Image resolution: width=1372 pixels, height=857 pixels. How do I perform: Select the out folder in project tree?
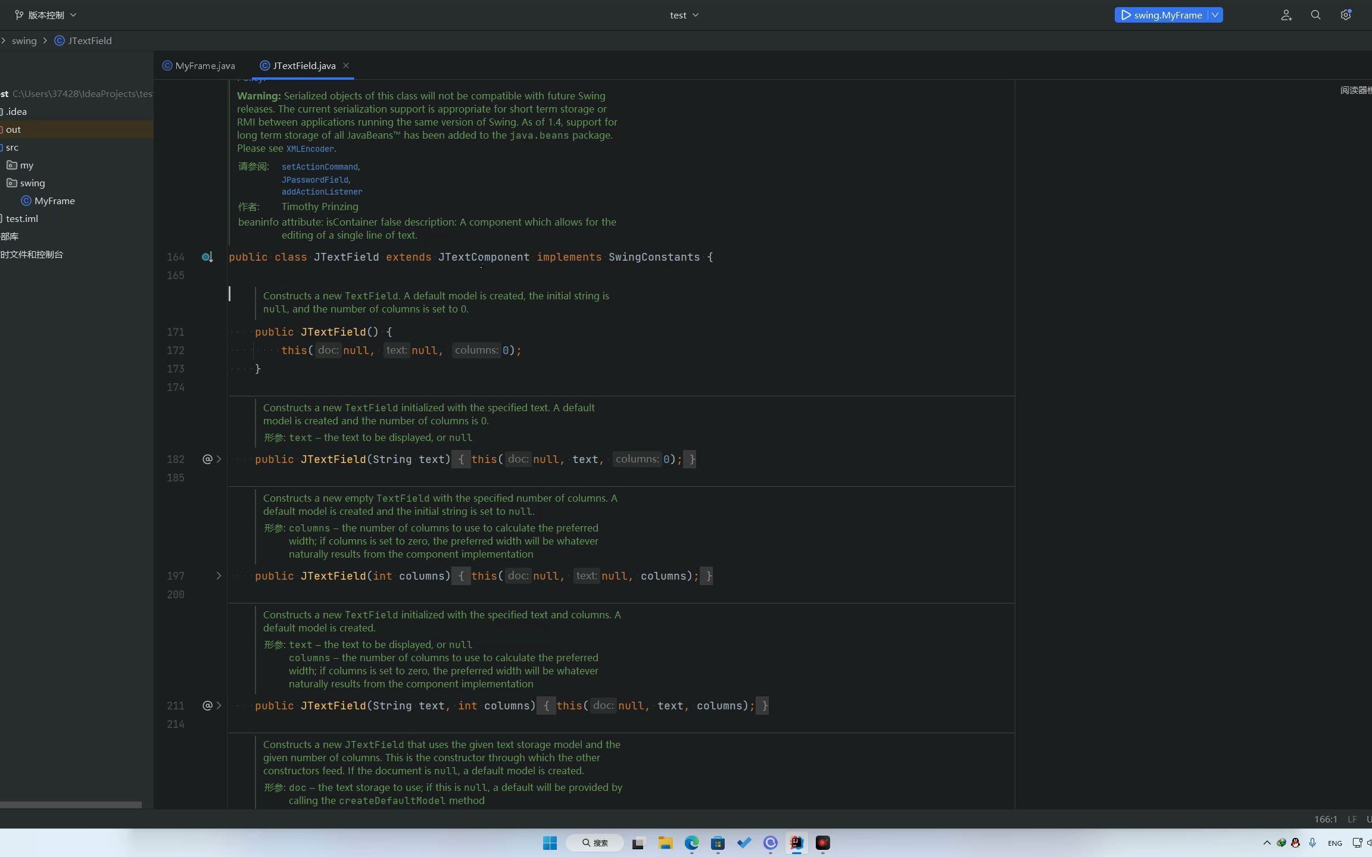click(x=13, y=129)
